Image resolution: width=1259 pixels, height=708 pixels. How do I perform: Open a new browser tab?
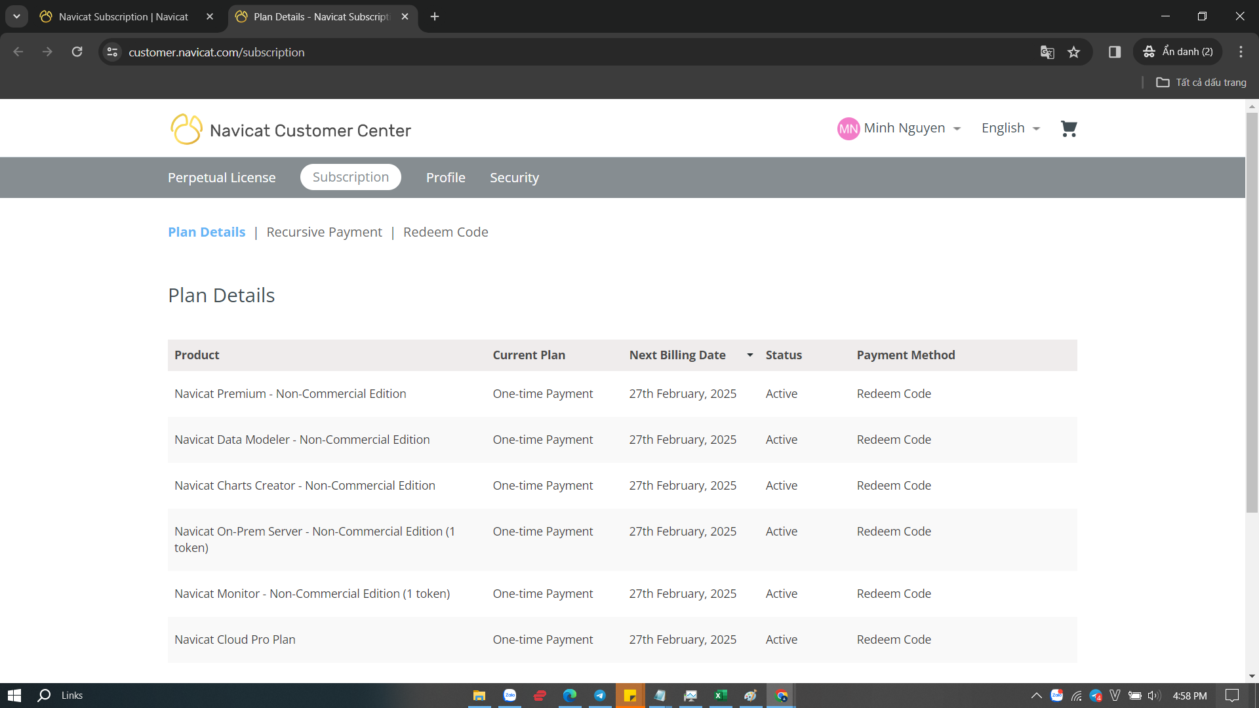(435, 16)
